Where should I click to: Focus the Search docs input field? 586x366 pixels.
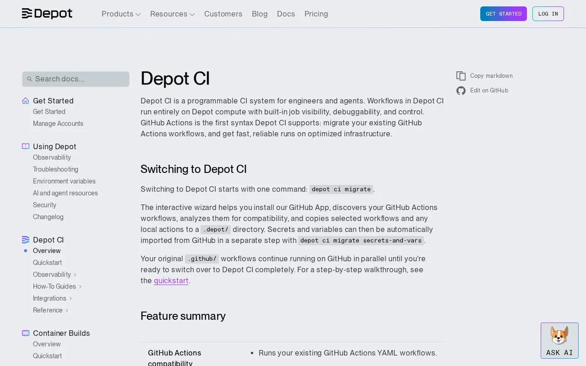(x=76, y=79)
